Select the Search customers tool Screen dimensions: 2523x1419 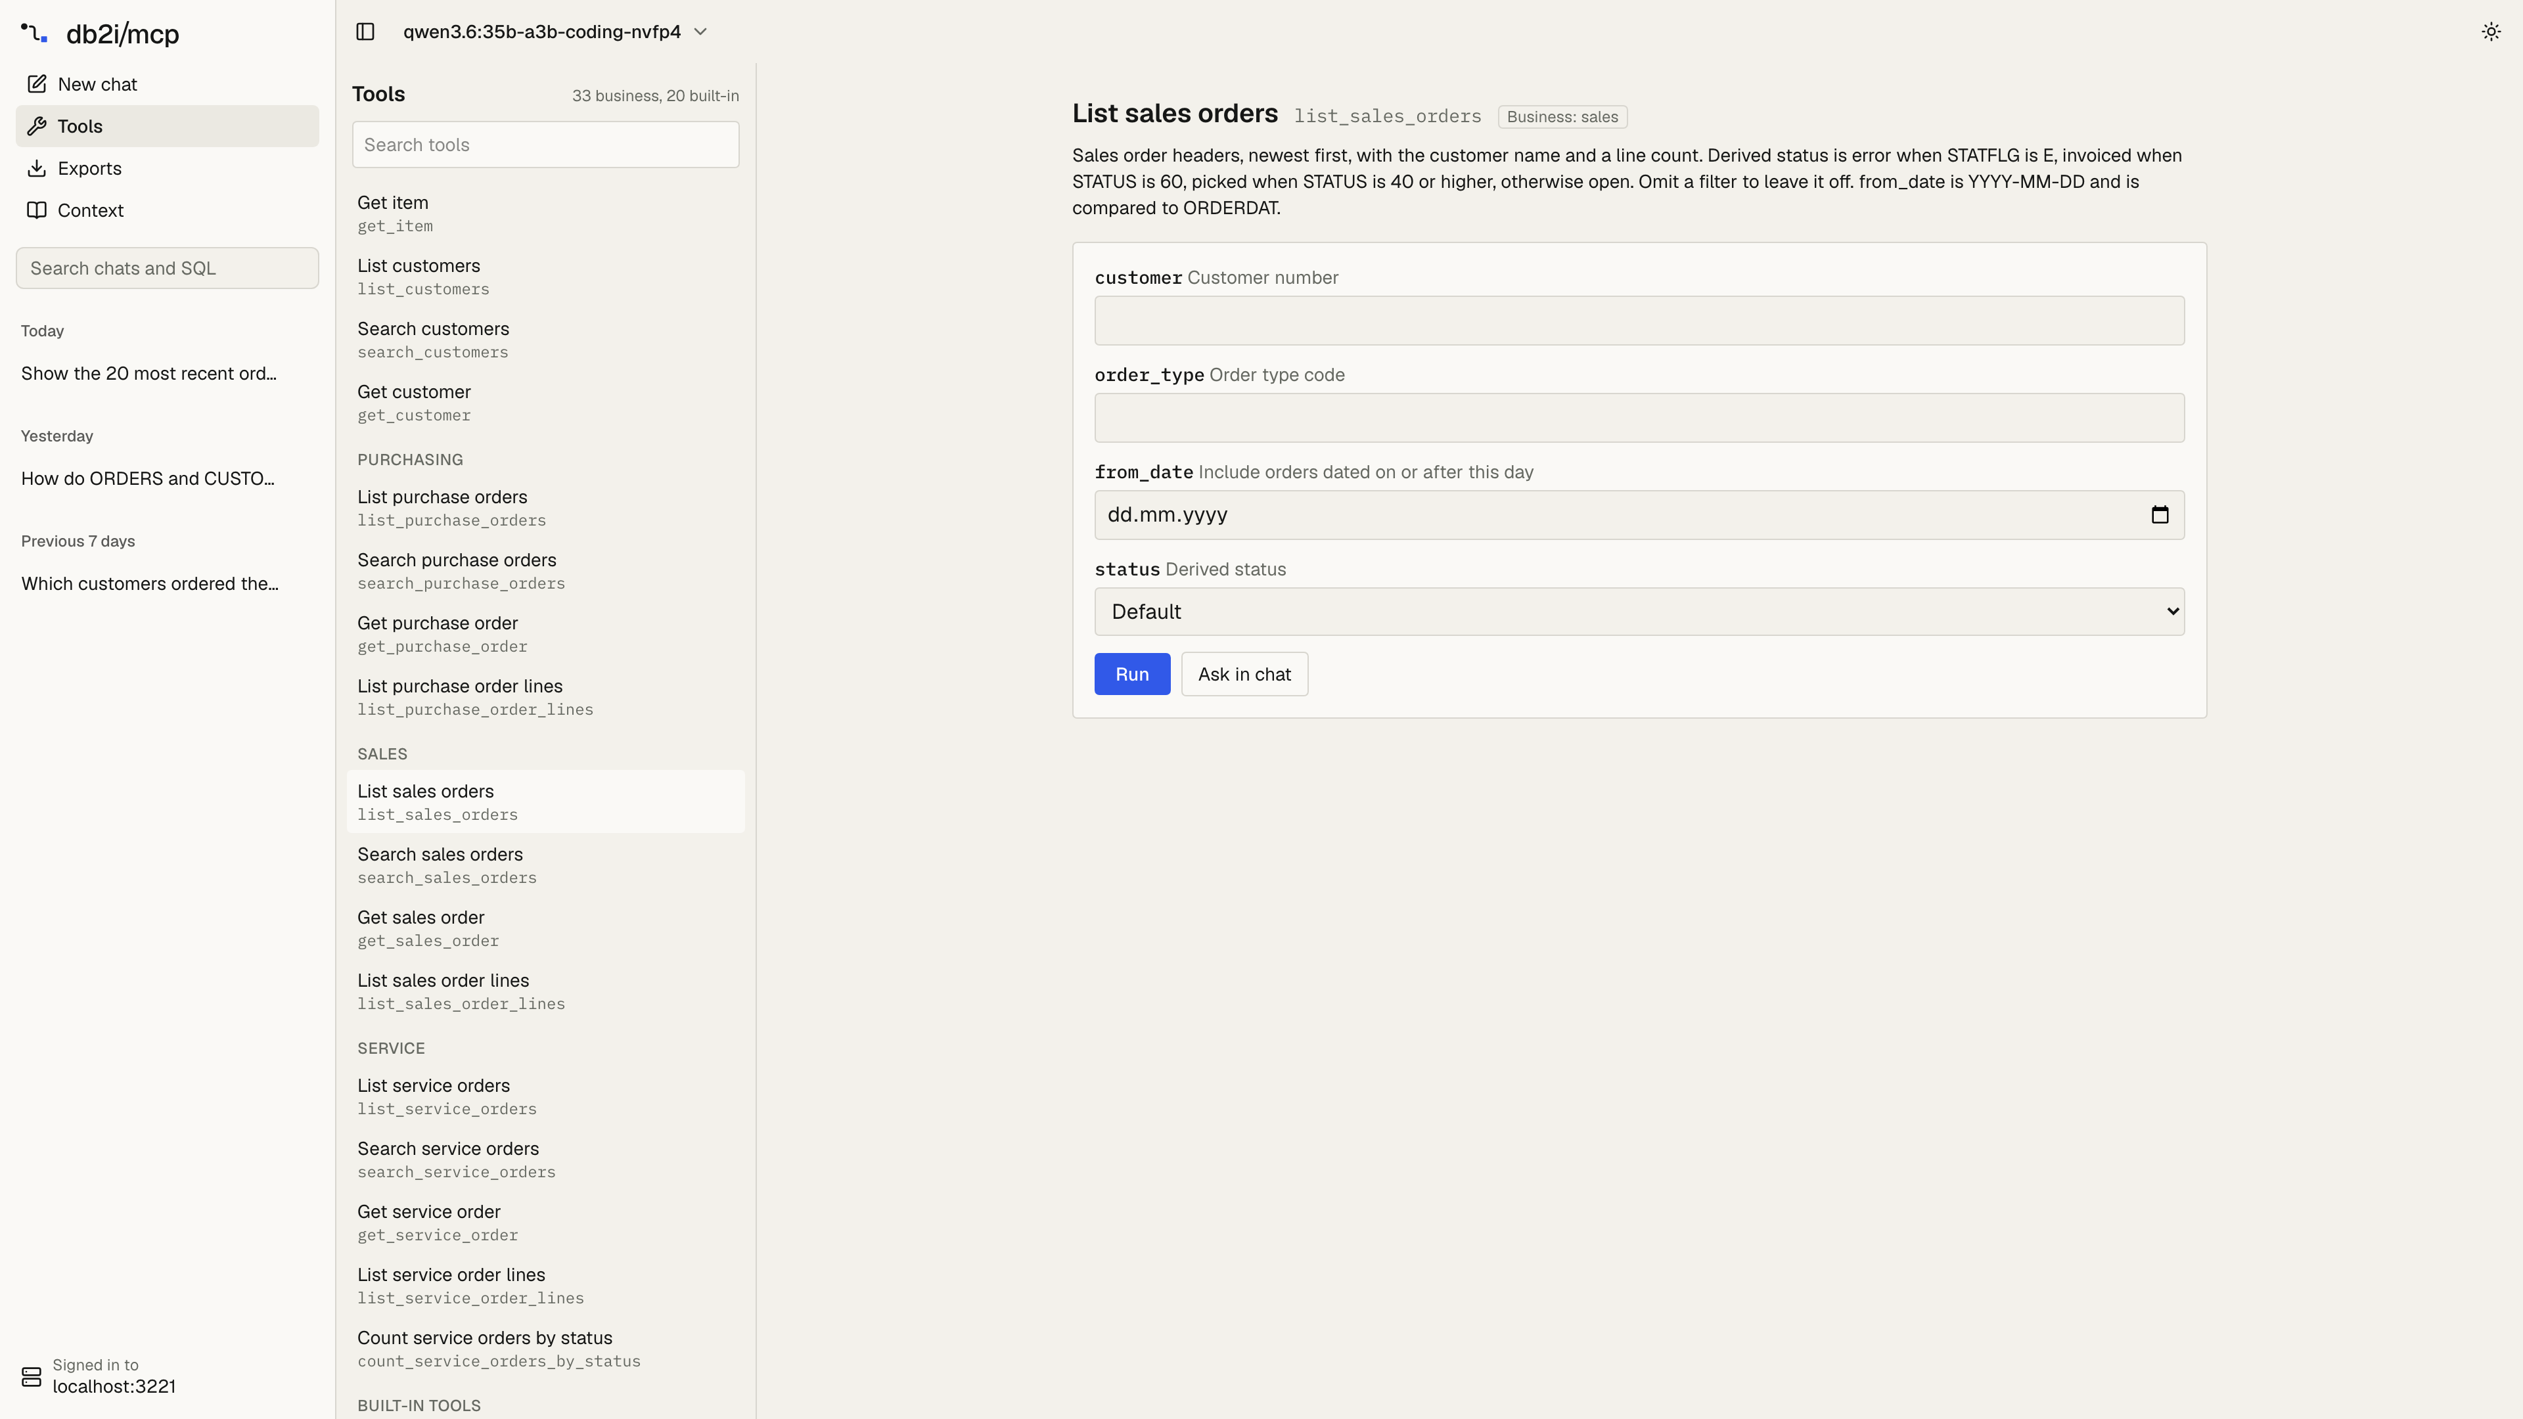tap(545, 340)
